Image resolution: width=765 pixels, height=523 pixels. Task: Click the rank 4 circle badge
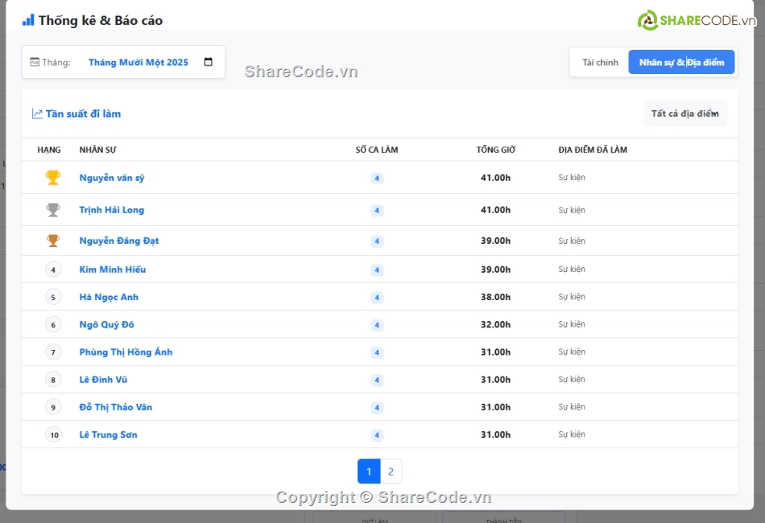pyautogui.click(x=53, y=270)
